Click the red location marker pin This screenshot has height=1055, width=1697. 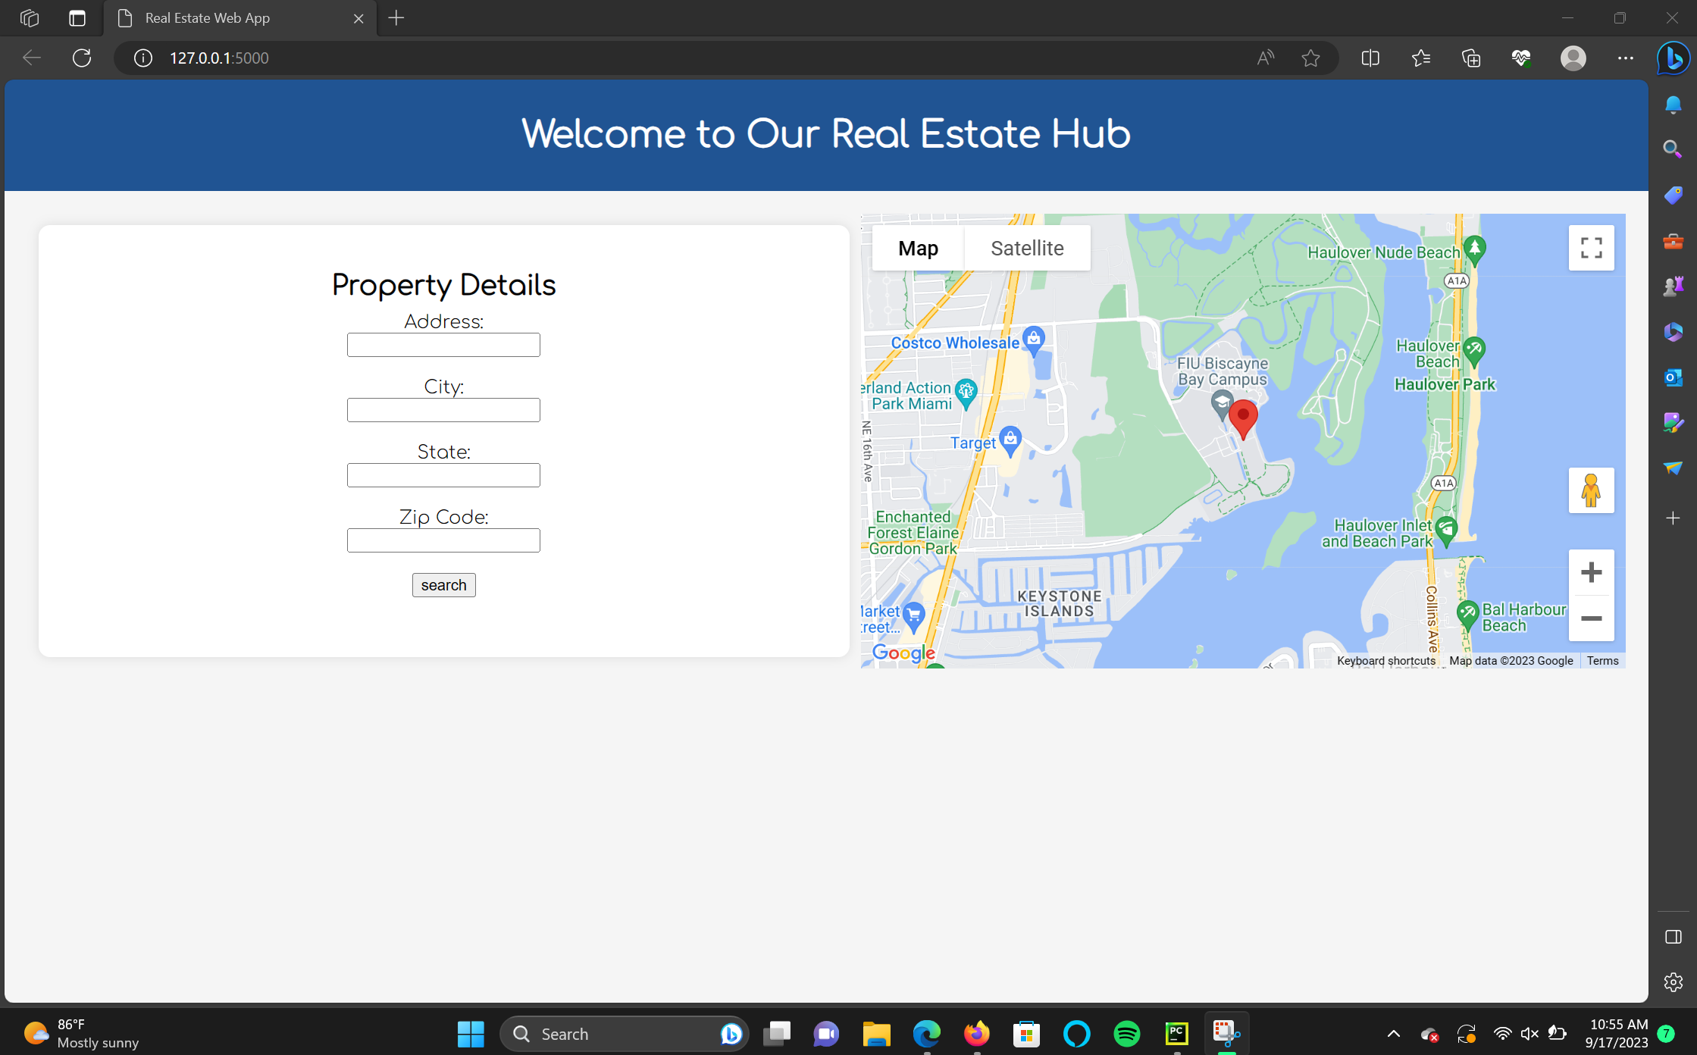click(1243, 416)
